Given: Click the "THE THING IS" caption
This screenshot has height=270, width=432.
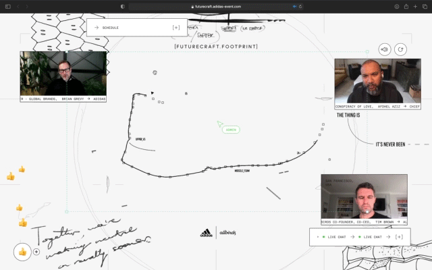Looking at the screenshot, I should point(348,115).
